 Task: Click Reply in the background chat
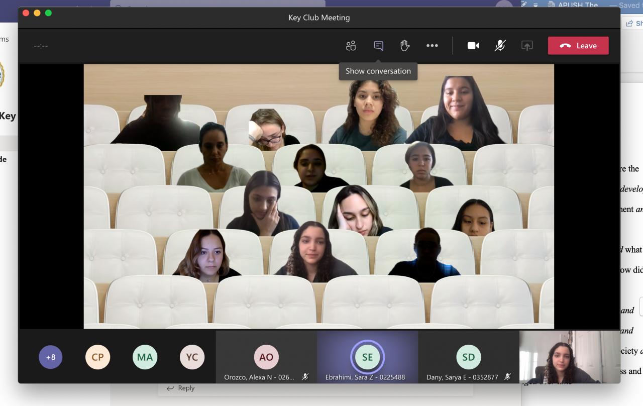coord(181,388)
